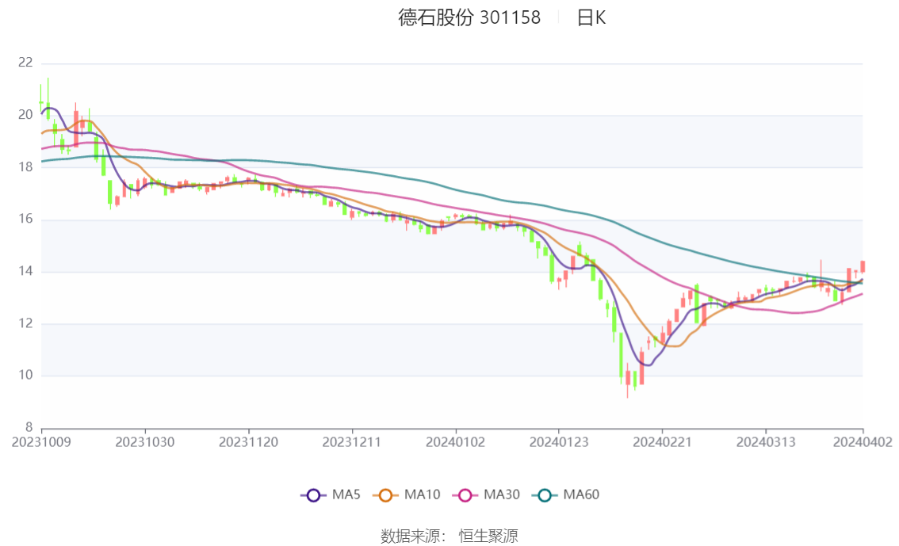Click the 8 price axis label
This screenshot has height=546, width=899.
click(29, 428)
